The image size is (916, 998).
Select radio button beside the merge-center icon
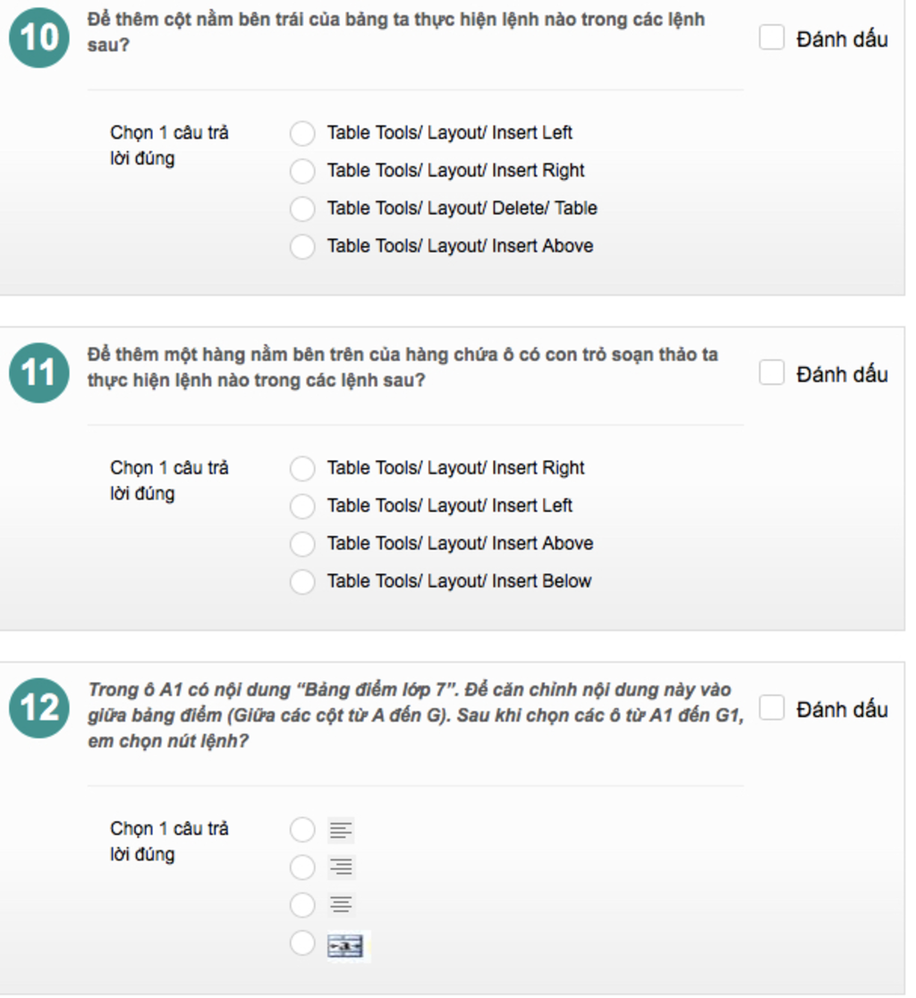click(302, 943)
